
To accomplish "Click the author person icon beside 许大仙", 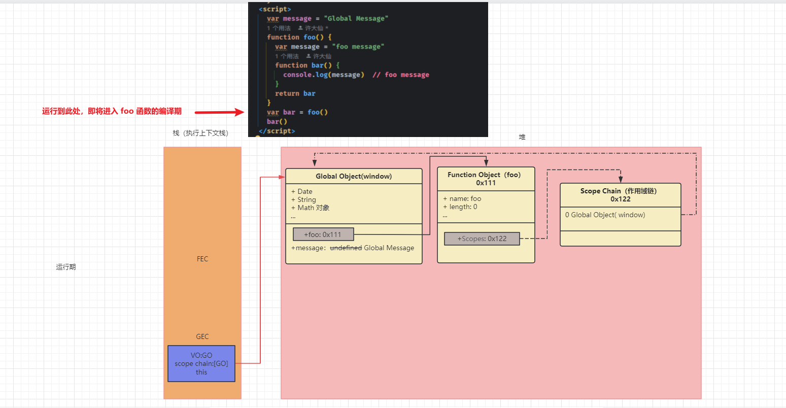I will coord(300,28).
